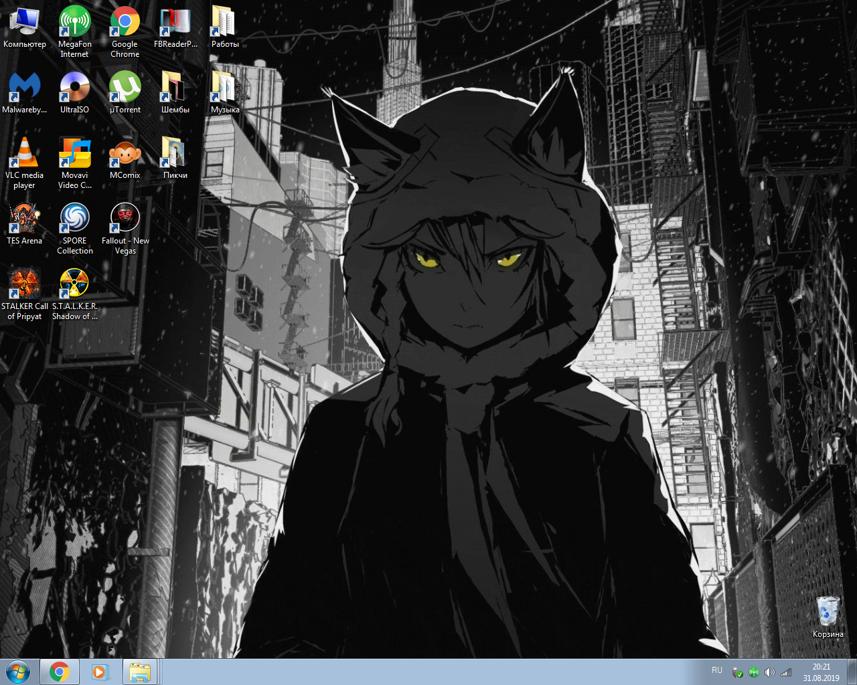The image size is (857, 685).
Task: Click the FBReader desktop shortcut
Action: tap(175, 28)
